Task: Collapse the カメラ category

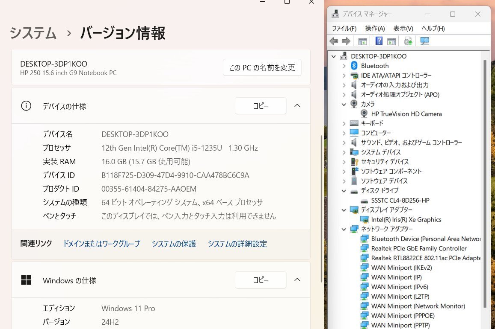Action: (x=344, y=104)
